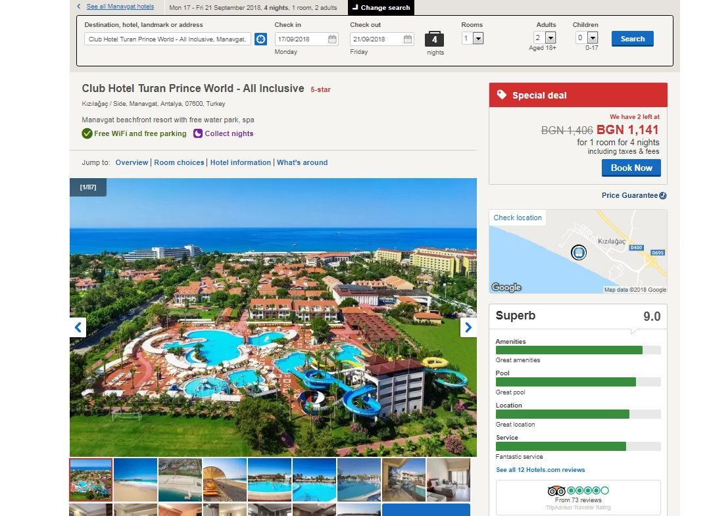The image size is (709, 516).
Task: Click the destination locator target icon
Action: [260, 39]
